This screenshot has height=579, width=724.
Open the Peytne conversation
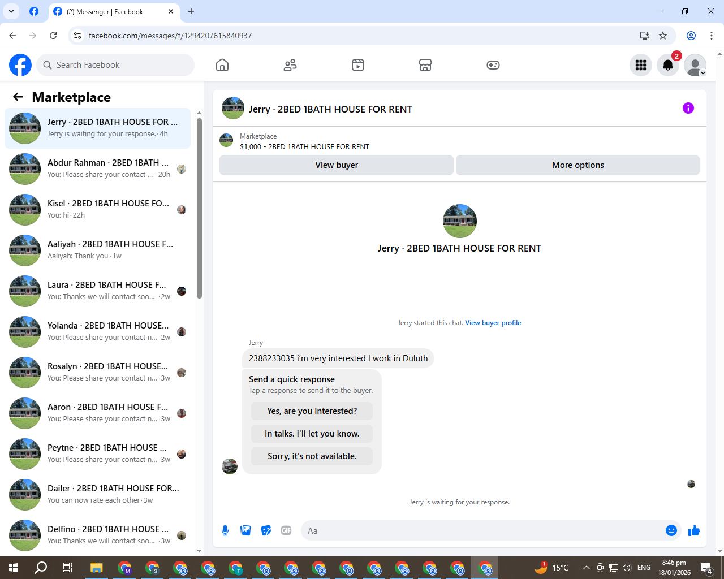click(97, 454)
